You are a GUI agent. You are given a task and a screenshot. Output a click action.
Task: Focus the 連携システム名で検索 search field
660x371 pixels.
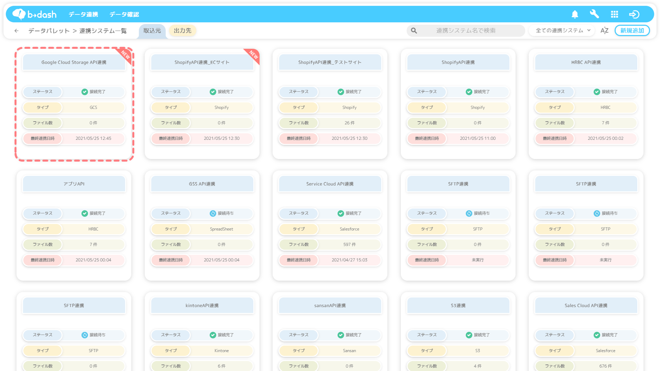pos(466,31)
